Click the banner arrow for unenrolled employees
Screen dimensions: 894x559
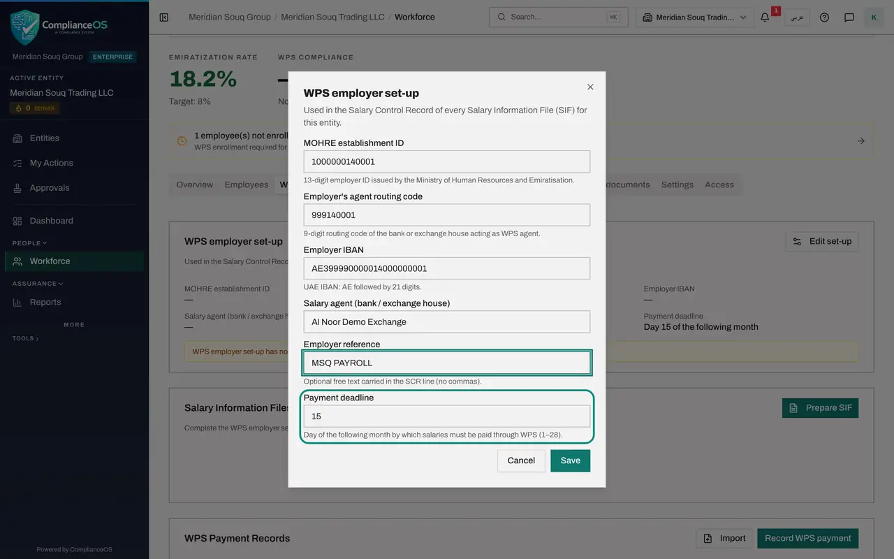(861, 141)
